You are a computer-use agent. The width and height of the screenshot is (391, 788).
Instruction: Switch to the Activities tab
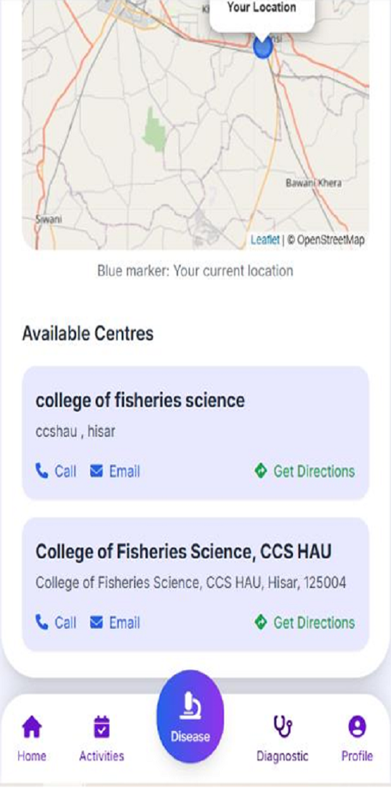(x=101, y=737)
